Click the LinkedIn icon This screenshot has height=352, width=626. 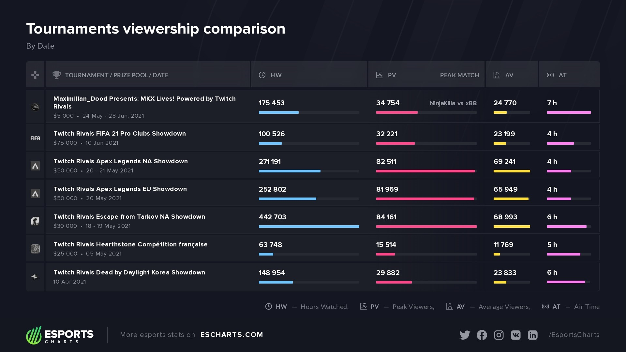[532, 335]
